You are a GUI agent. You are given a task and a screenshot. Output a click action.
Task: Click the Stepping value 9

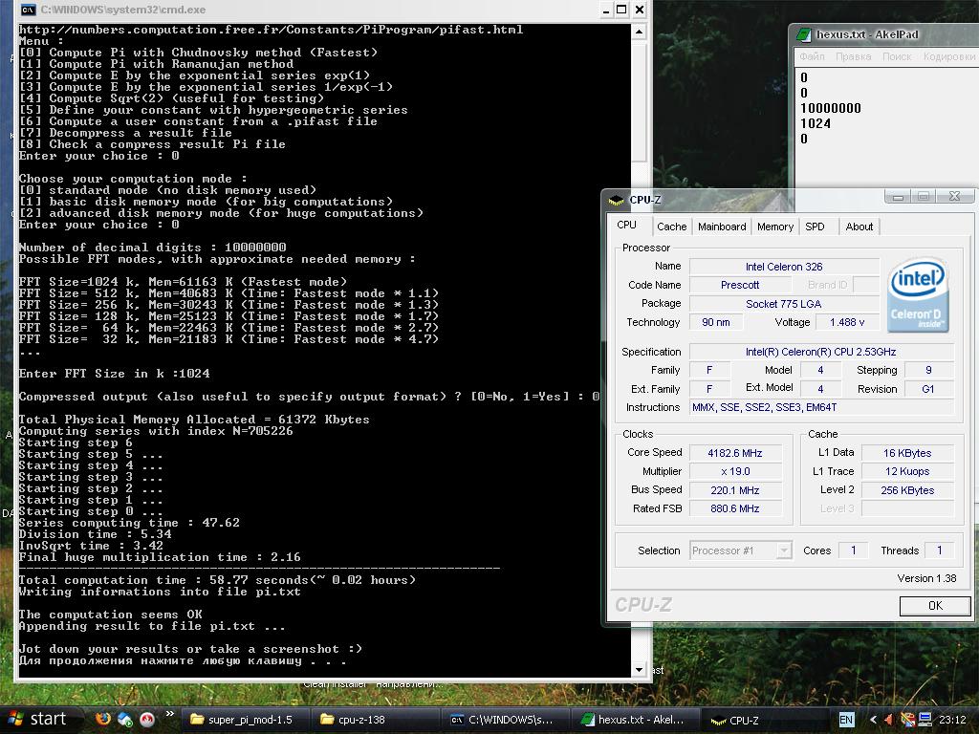click(x=928, y=370)
